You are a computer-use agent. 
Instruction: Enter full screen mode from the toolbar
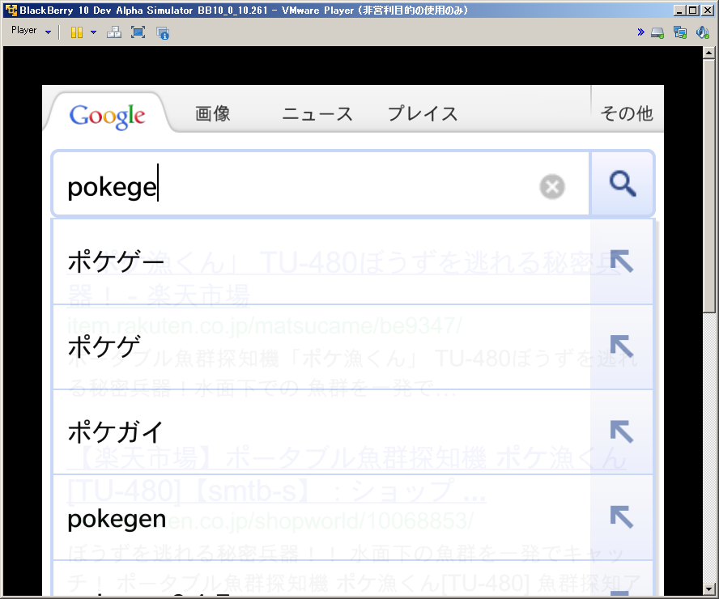click(138, 32)
